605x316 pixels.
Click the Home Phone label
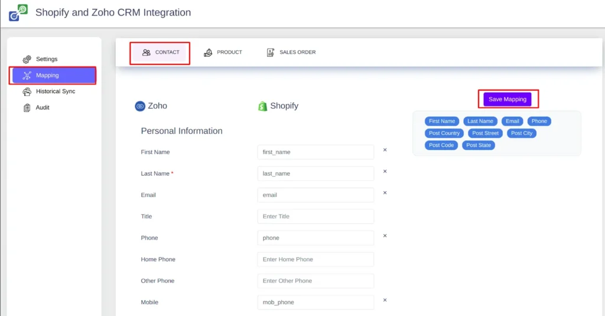pyautogui.click(x=158, y=259)
